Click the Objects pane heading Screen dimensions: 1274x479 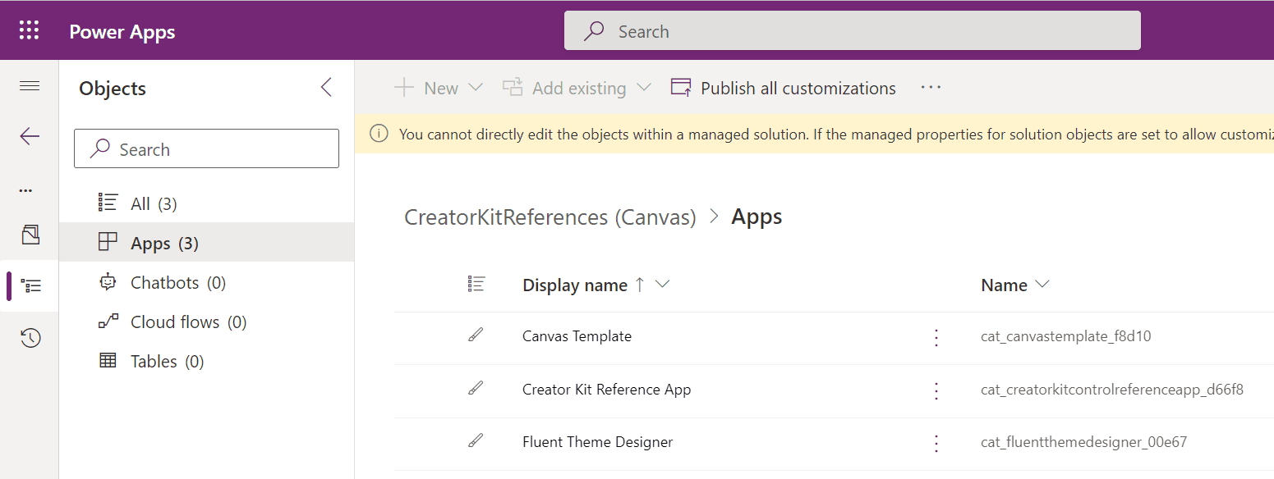point(112,88)
